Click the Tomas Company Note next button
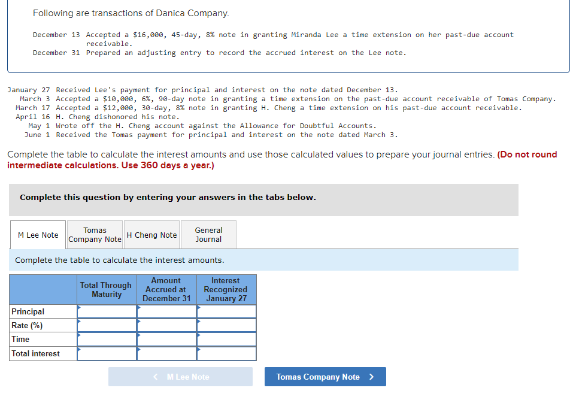 tap(325, 377)
